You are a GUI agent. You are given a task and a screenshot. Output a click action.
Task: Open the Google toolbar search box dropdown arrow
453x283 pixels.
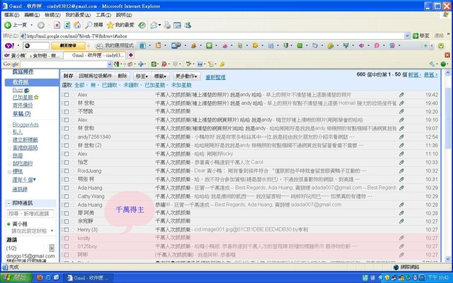[110, 64]
